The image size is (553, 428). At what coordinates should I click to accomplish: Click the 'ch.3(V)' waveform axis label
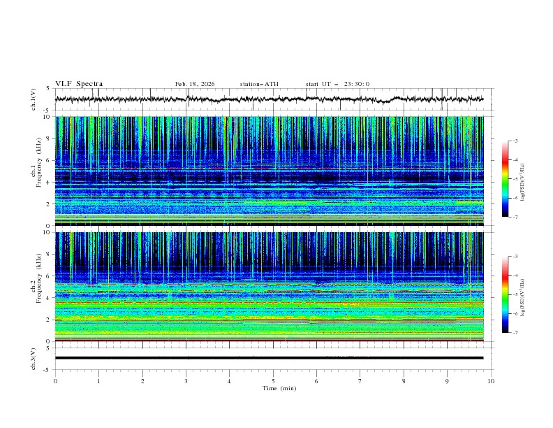click(33, 359)
